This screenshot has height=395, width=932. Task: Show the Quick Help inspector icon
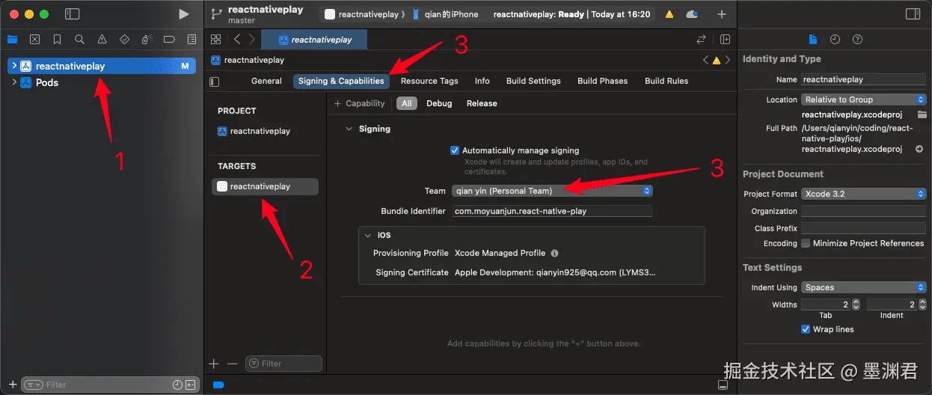(x=857, y=39)
